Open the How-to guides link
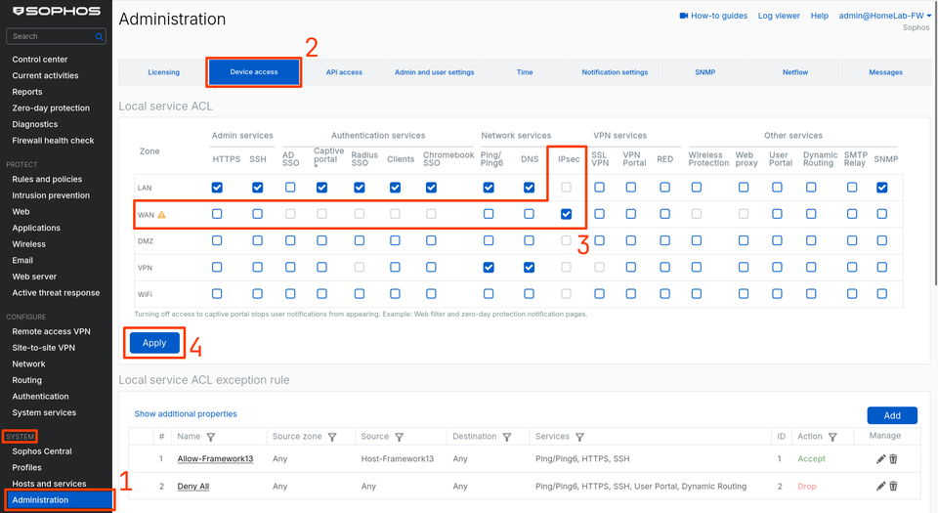This screenshot has width=938, height=513. 719,16
